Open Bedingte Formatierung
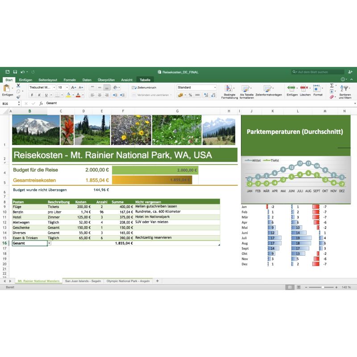 pos(229,91)
